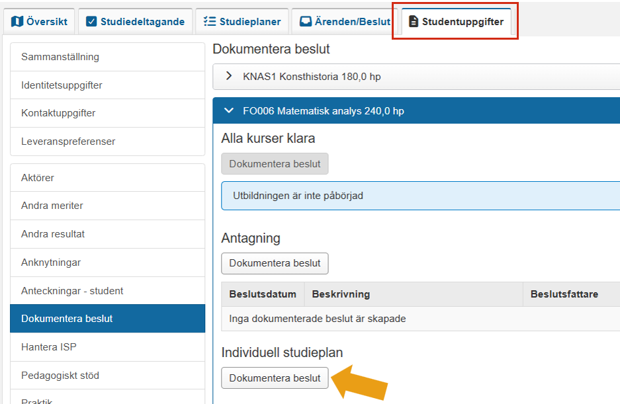Select the Studentuppgifter tab
The width and height of the screenshot is (620, 404).
457,21
